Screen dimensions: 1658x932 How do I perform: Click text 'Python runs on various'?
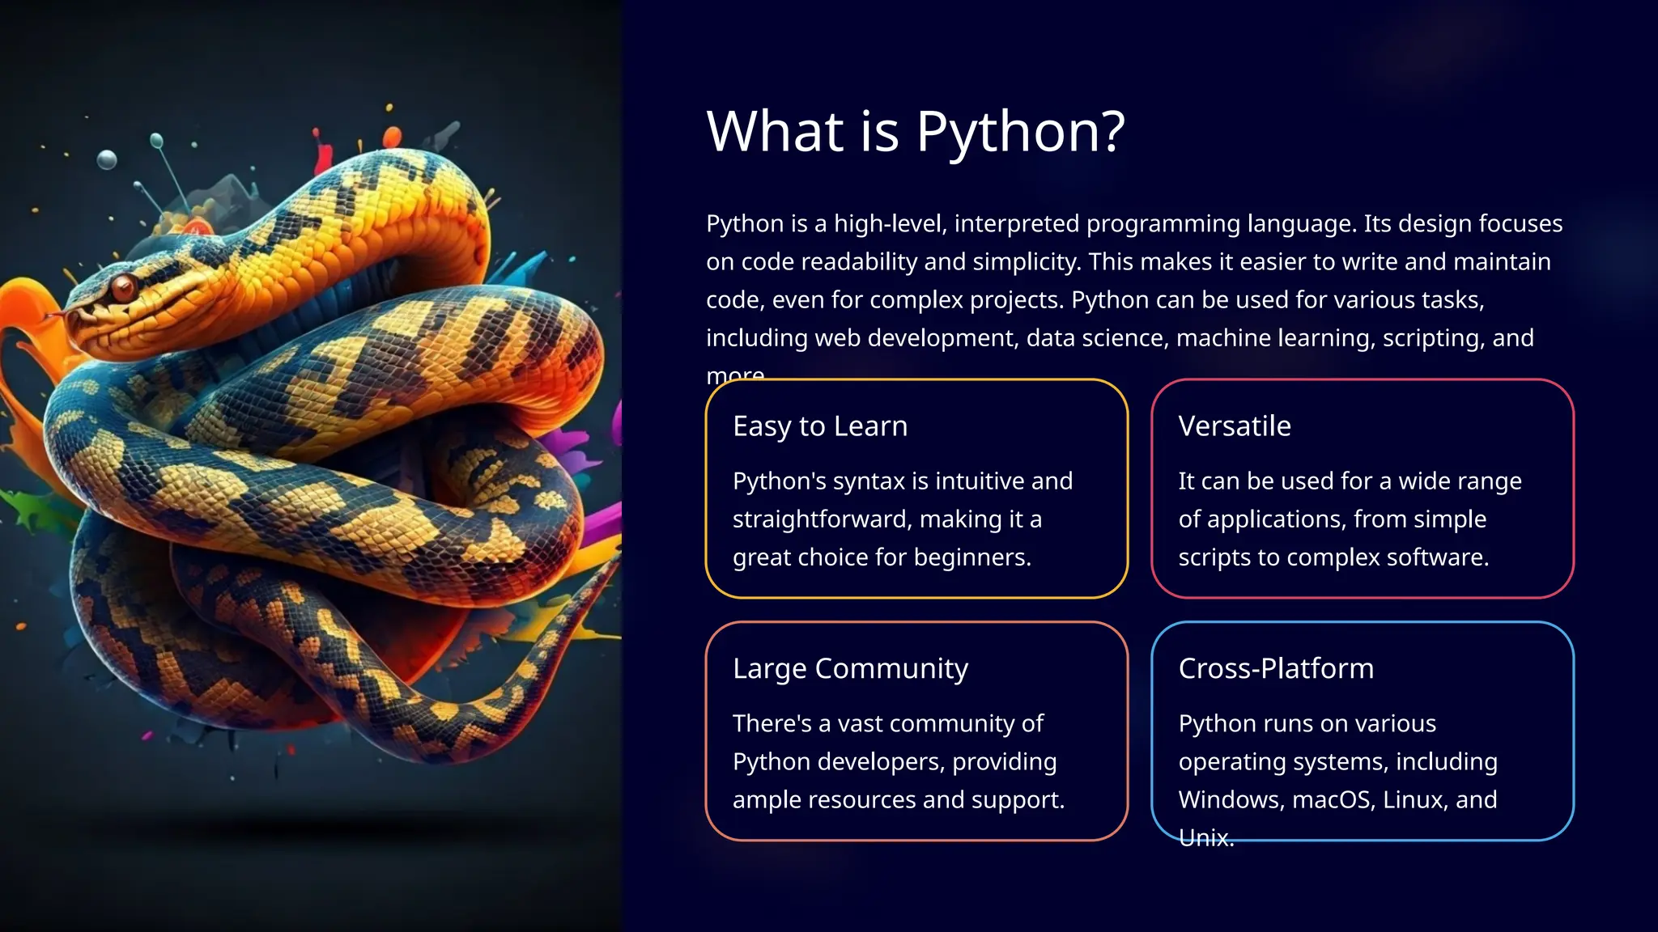point(1307,724)
